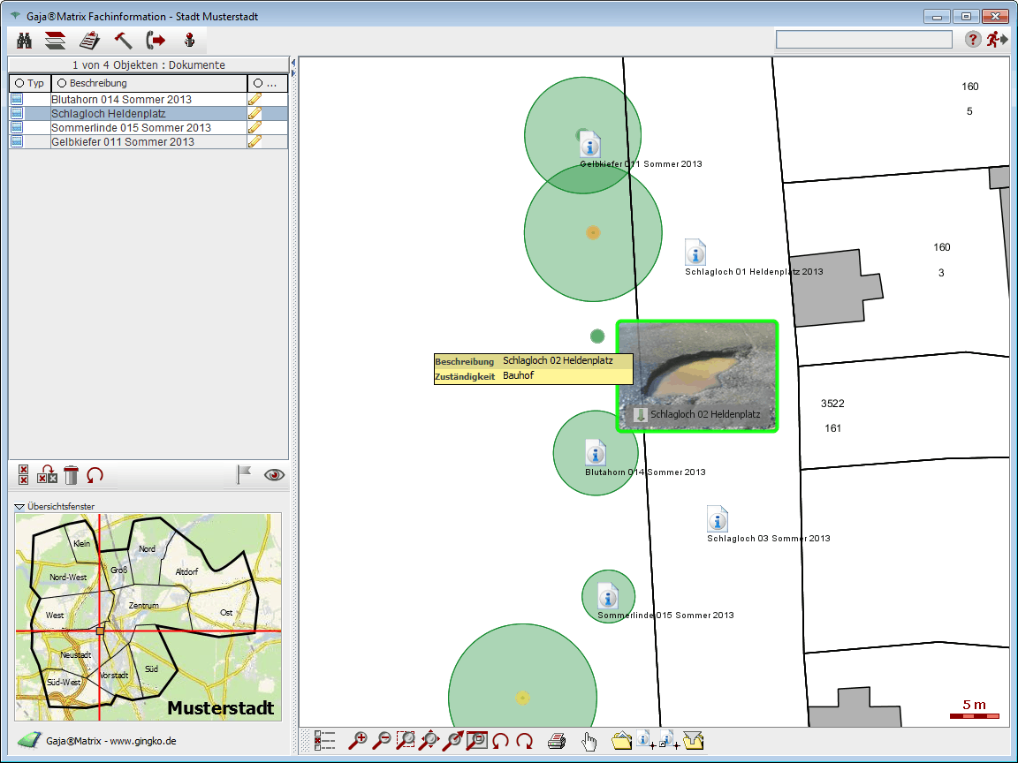
Task: Click the trash can delete icon
Action: click(72, 475)
